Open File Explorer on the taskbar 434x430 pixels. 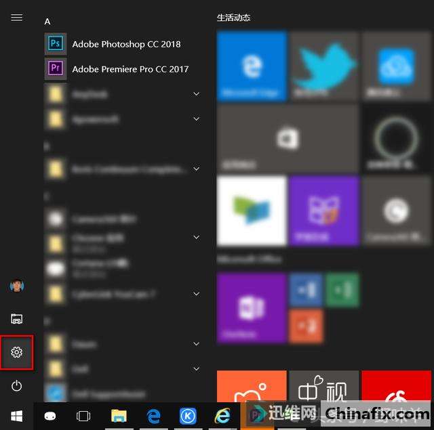click(x=119, y=416)
